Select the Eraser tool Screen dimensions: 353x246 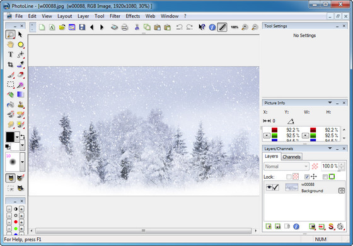20,75
